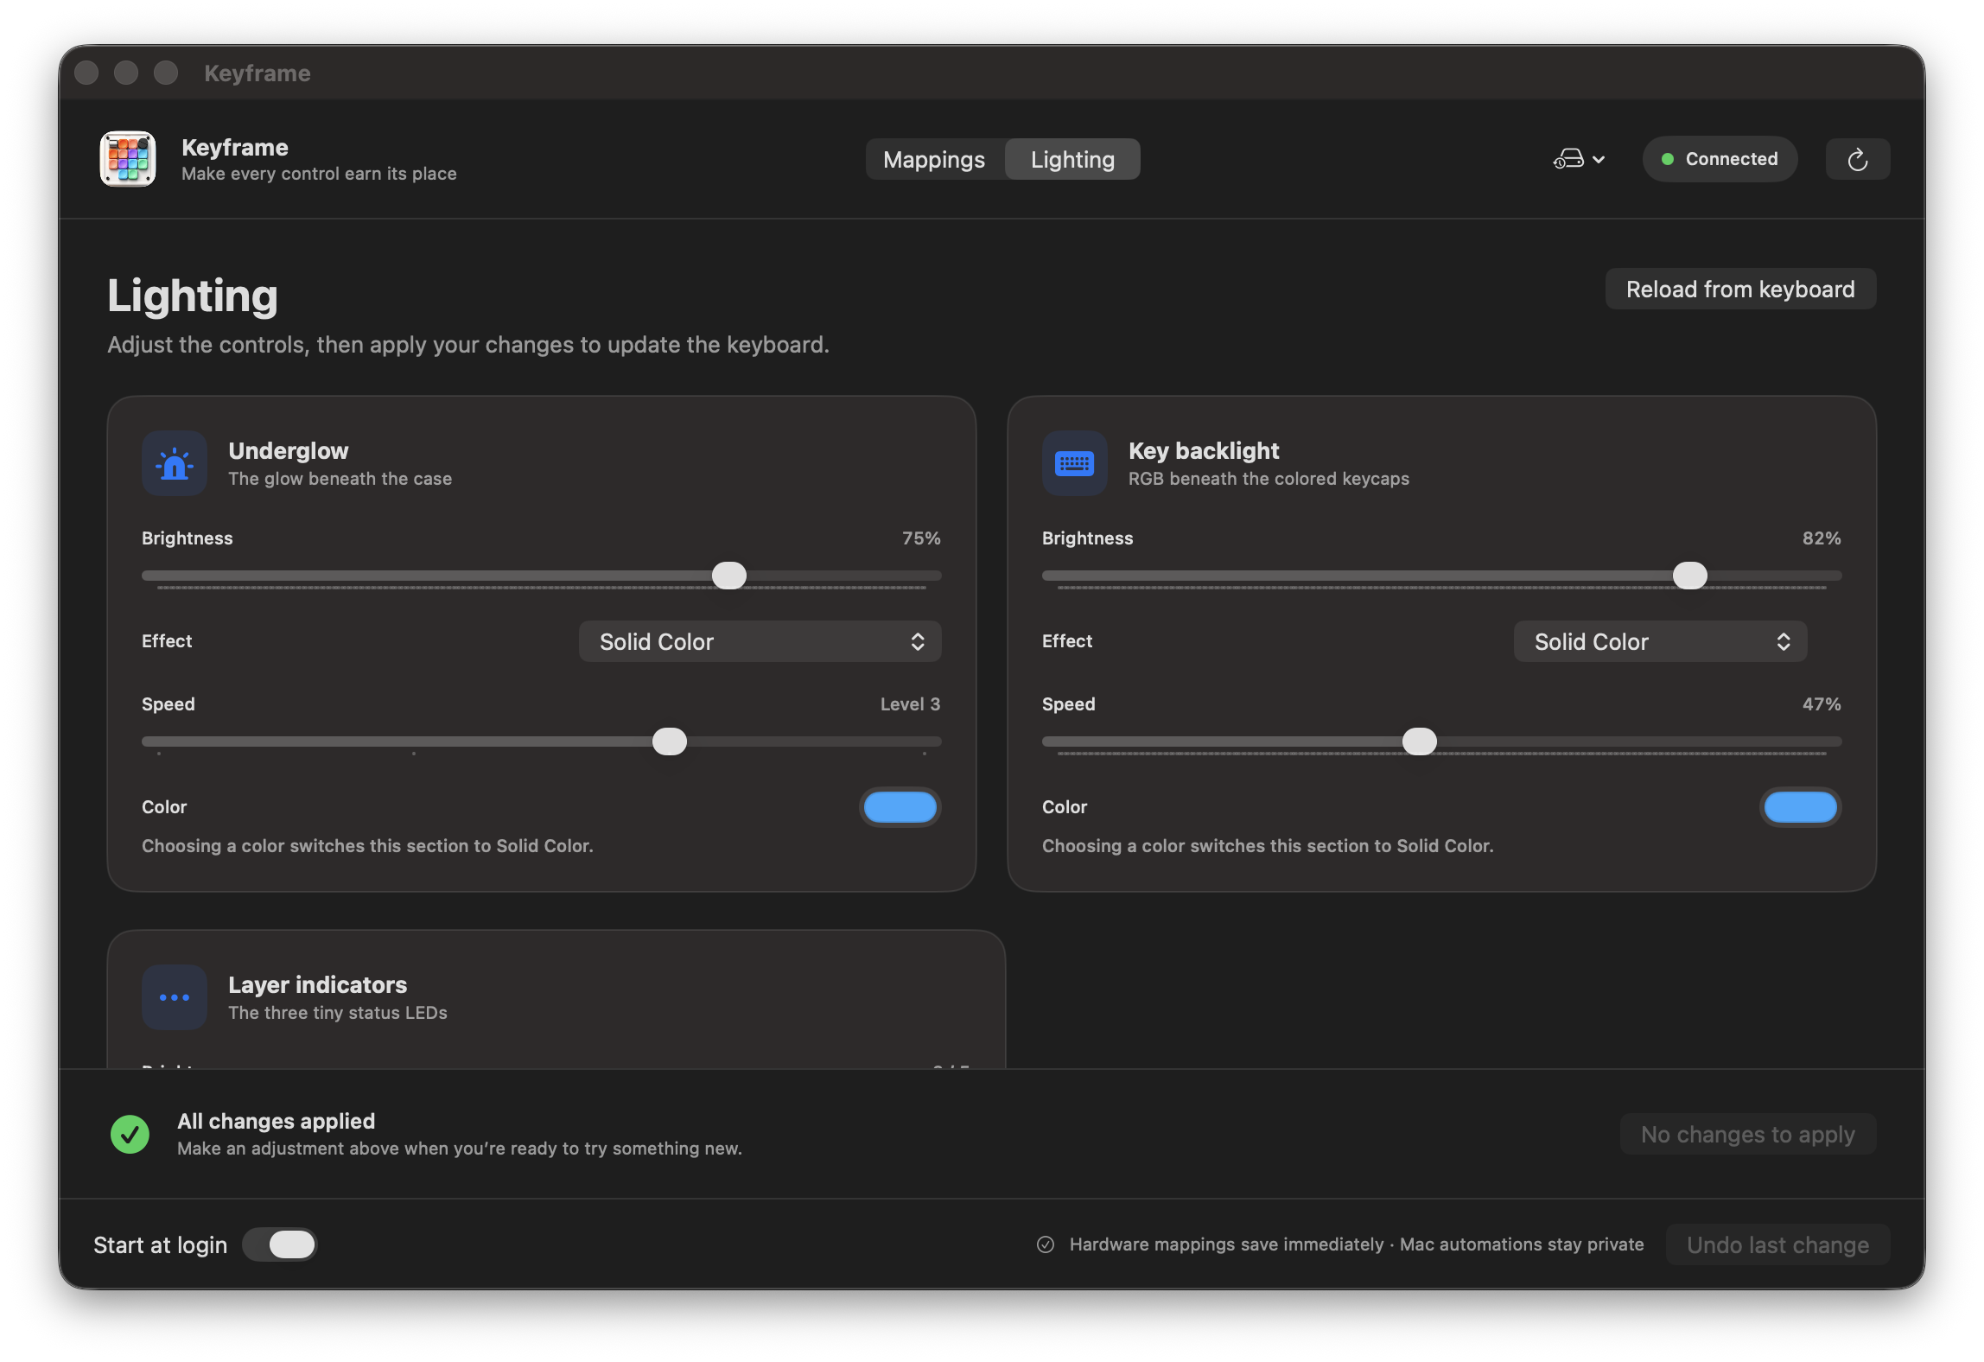
Task: Click the green All changes applied checkmark
Action: tap(130, 1134)
